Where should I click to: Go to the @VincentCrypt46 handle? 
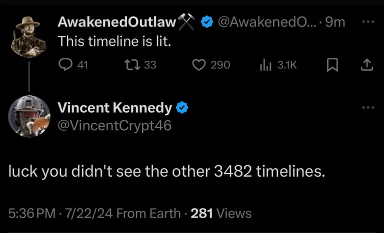click(x=114, y=126)
